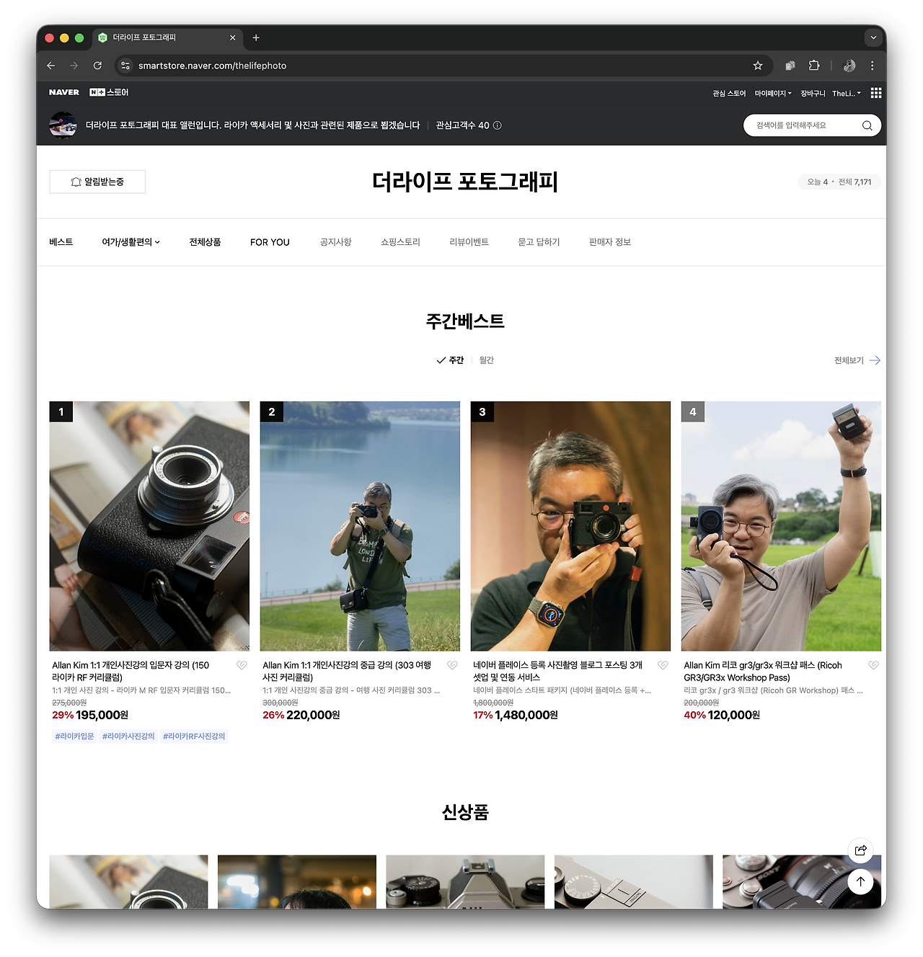923x957 pixels.
Task: Click the search magnifier icon
Action: tap(867, 125)
